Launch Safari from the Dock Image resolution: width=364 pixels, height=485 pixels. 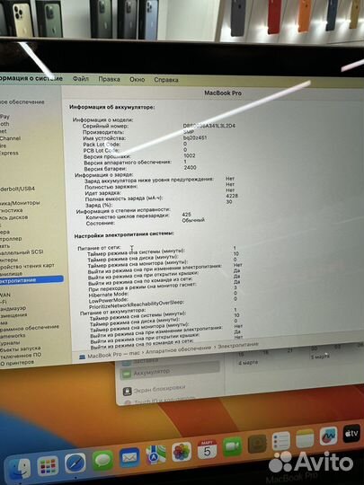tap(75, 463)
